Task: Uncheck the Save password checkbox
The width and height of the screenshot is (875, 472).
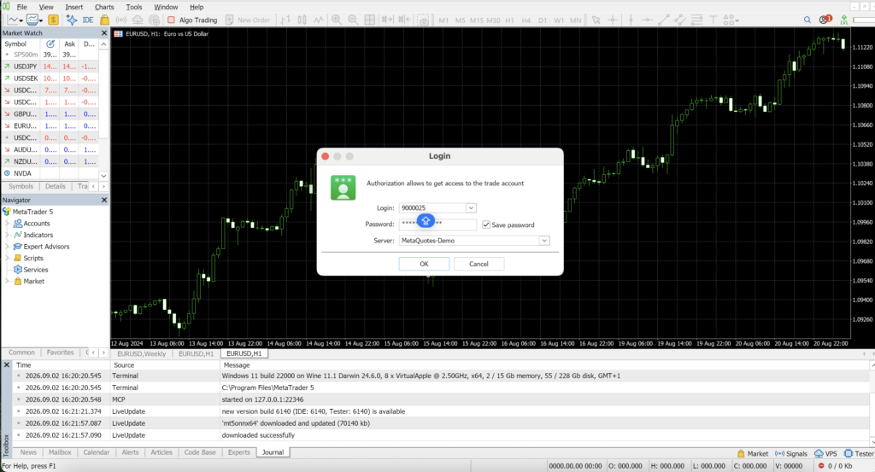Action: (486, 224)
